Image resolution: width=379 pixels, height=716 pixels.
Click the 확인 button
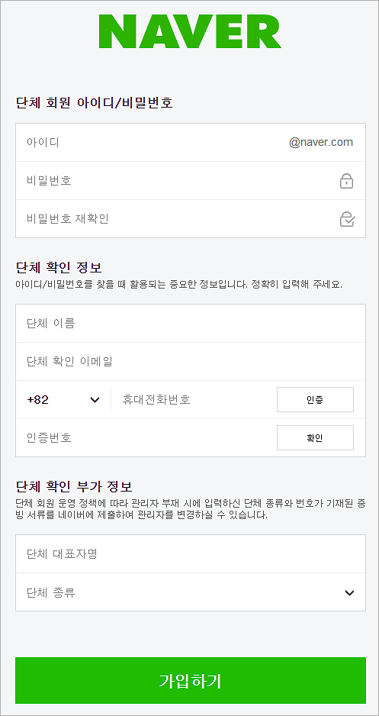tap(315, 438)
